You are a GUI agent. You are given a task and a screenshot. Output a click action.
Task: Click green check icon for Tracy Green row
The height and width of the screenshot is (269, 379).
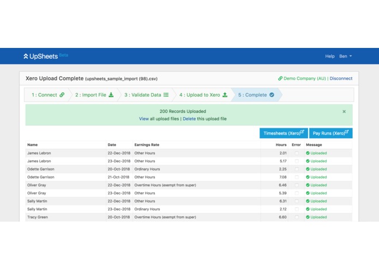click(x=308, y=217)
